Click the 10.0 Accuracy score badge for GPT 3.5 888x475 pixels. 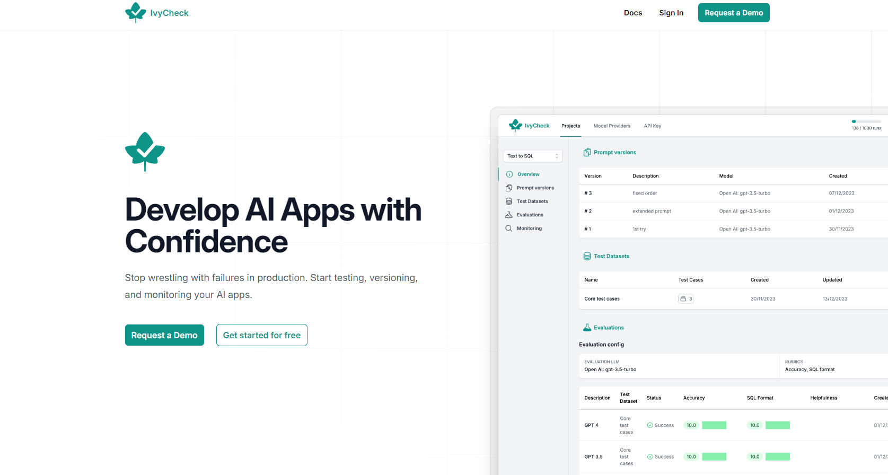click(x=691, y=456)
